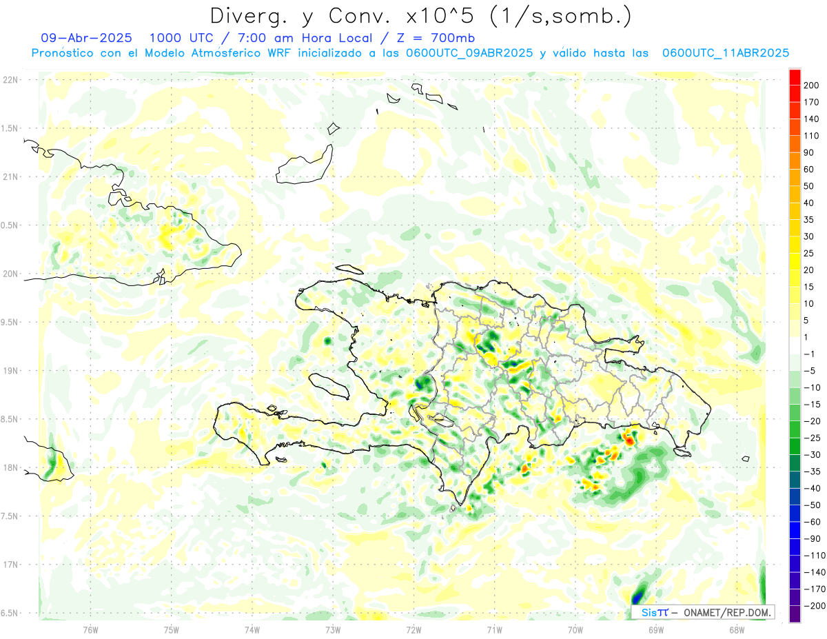Image resolution: width=827 pixels, height=639 pixels.
Task: Click the "0600UTC_11ABR2025" valid-until time
Action: click(x=725, y=53)
